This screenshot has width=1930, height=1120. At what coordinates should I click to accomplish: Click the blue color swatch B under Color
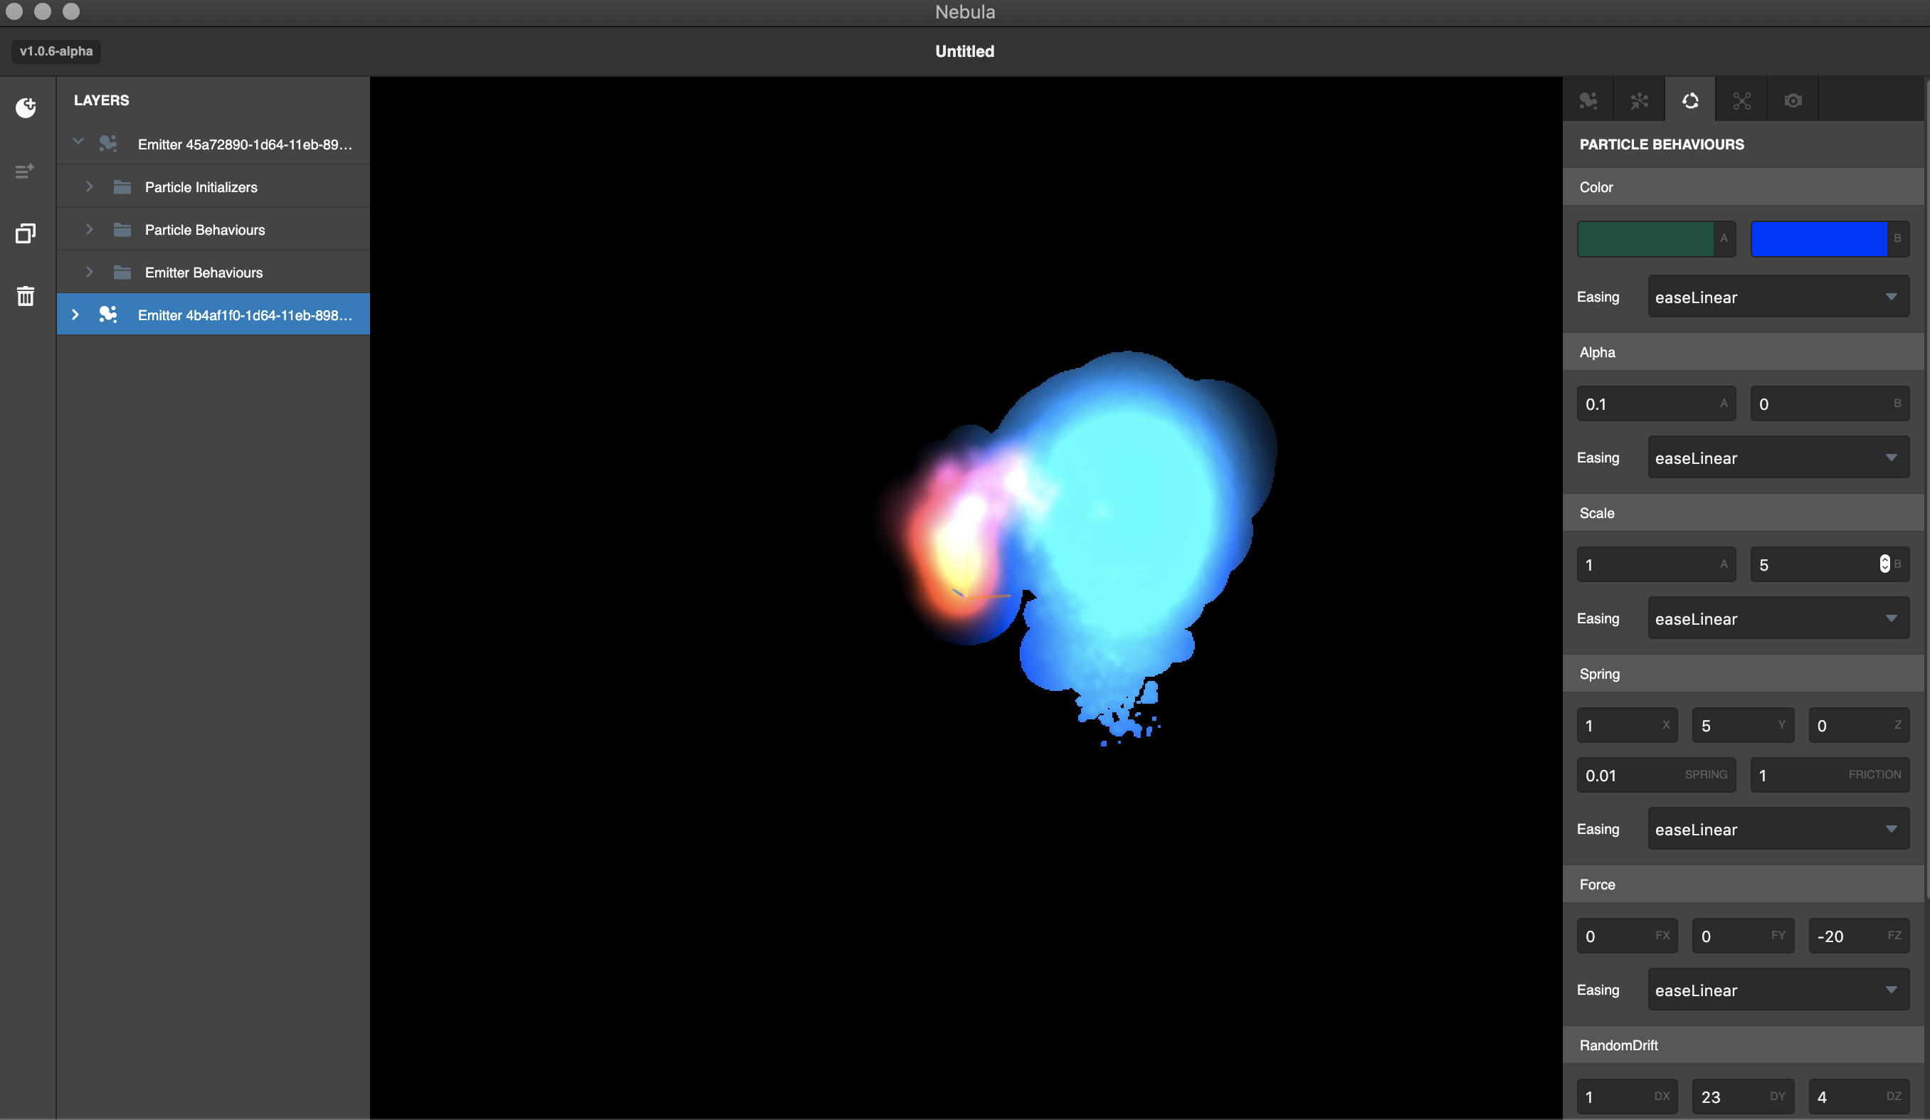(1820, 239)
